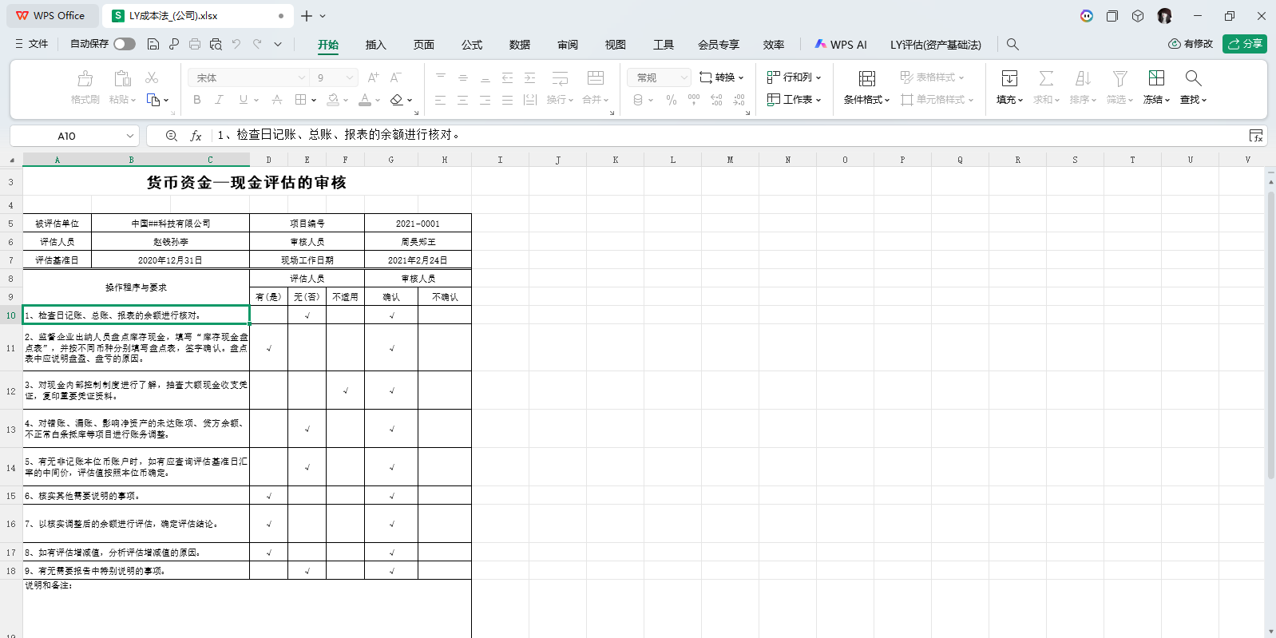Click the Undo arrow icon
Screen dimensions: 1276x638
236,44
